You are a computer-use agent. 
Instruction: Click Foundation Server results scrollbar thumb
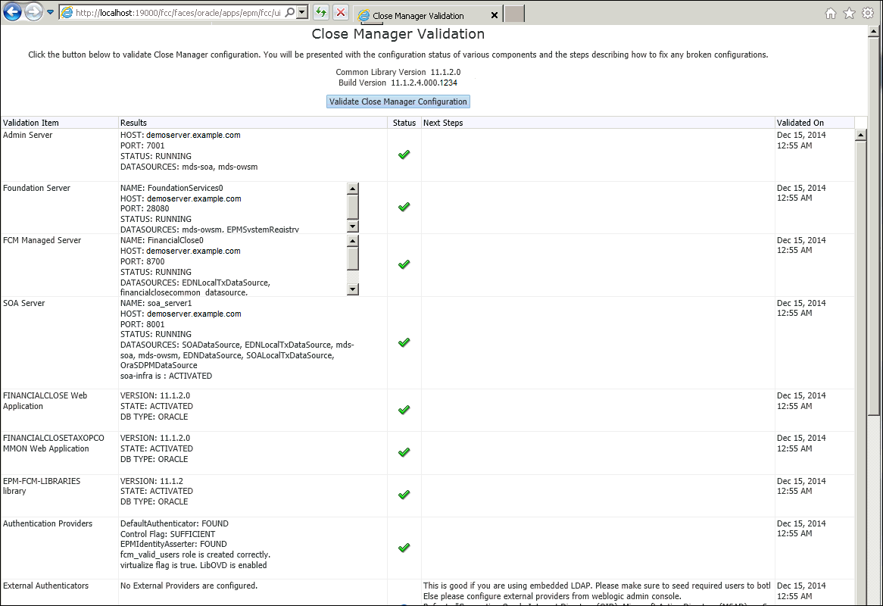click(x=353, y=207)
